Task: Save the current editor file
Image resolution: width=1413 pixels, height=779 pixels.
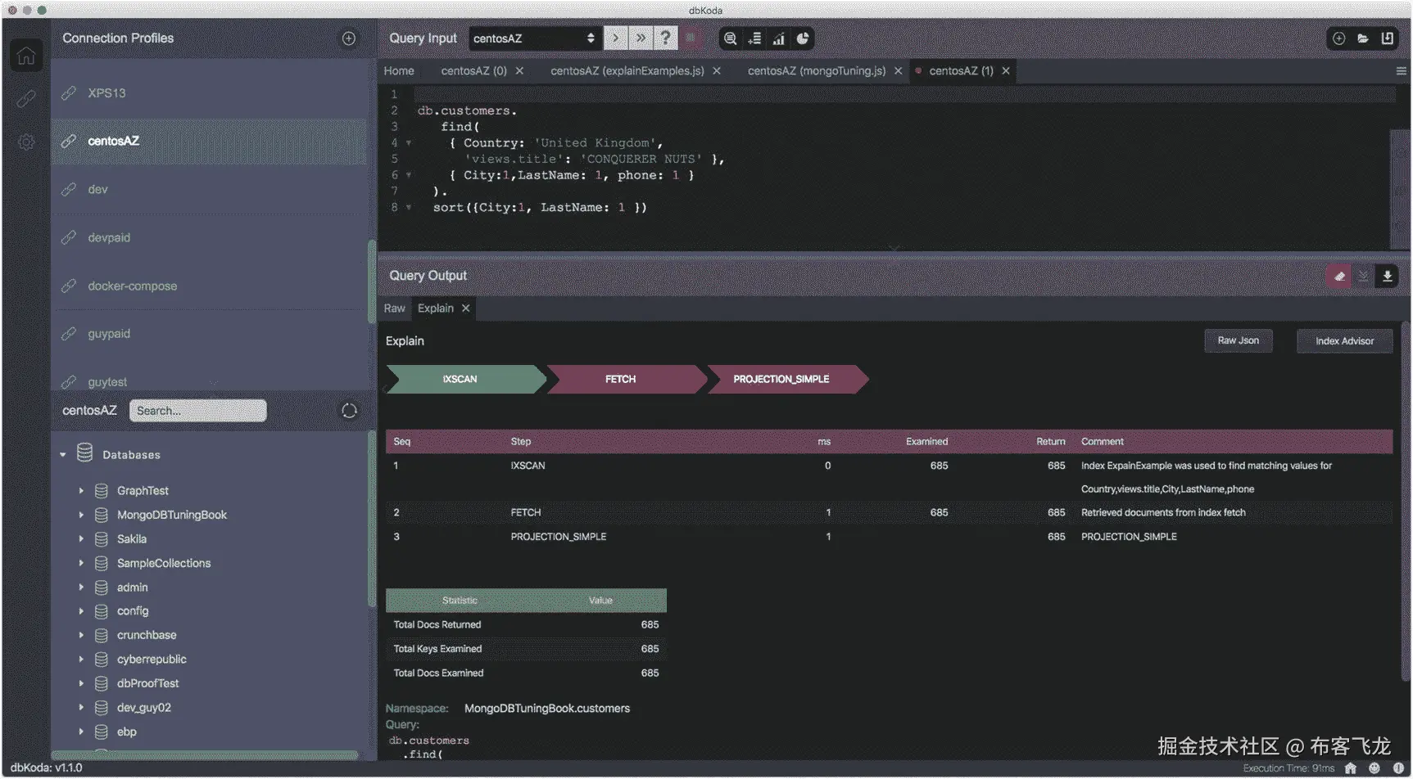Action: [1387, 38]
